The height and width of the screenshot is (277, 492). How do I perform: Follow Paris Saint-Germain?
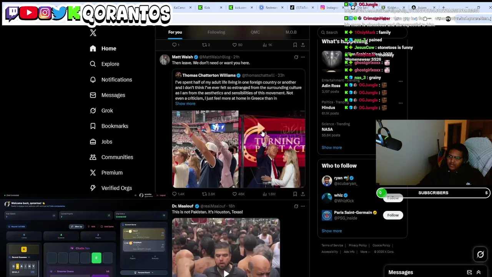click(x=393, y=215)
